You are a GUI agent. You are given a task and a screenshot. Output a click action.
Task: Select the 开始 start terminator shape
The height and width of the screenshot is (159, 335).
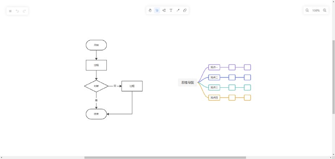pos(96,45)
